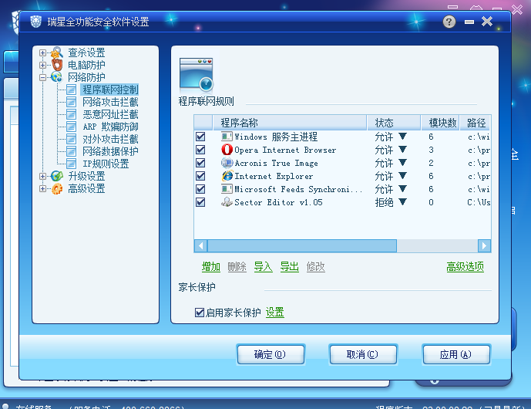
Task: Uncheck the Sector Editor v1.05 checkbox
Action: click(200, 202)
